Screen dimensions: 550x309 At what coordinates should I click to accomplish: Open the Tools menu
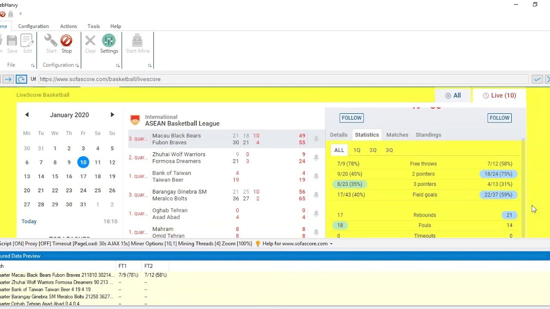(94, 26)
